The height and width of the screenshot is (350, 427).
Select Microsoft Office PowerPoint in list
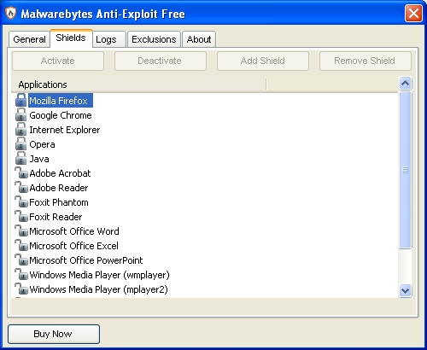pos(86,260)
